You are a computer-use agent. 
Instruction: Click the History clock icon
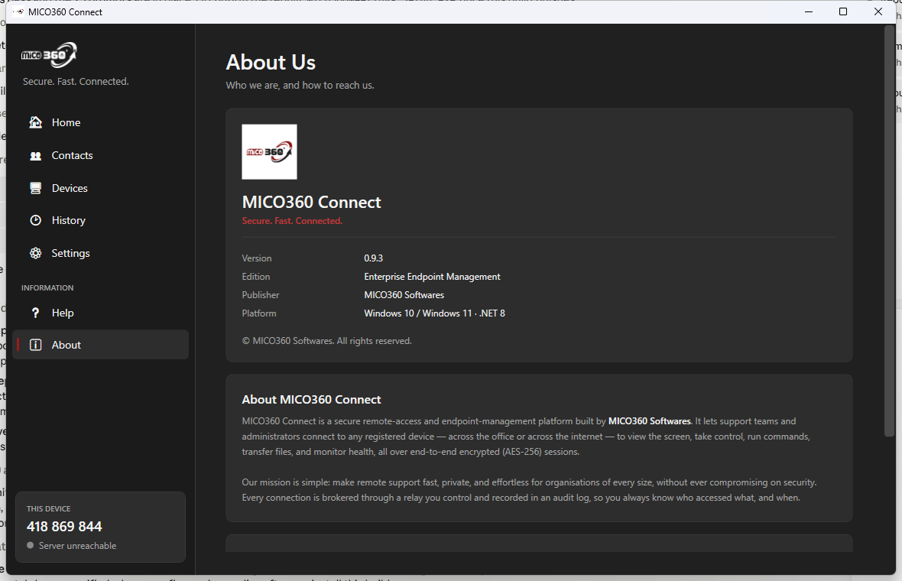[36, 220]
